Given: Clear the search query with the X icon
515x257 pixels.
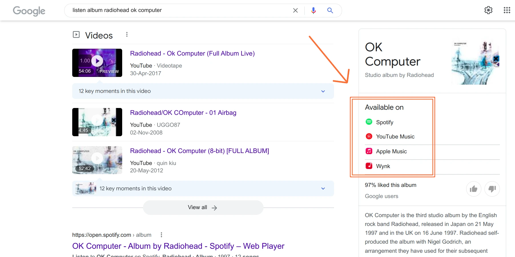Looking at the screenshot, I should point(295,11).
